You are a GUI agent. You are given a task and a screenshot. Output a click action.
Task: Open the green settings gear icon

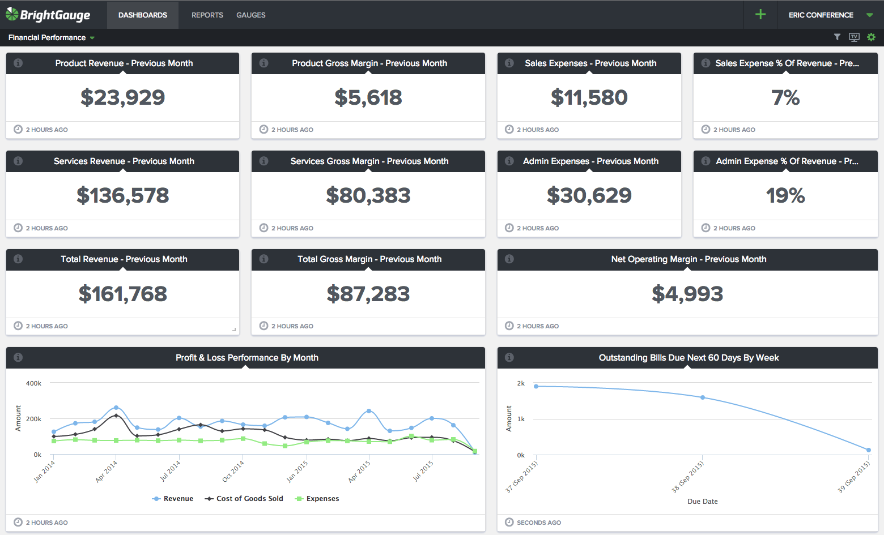coord(871,37)
